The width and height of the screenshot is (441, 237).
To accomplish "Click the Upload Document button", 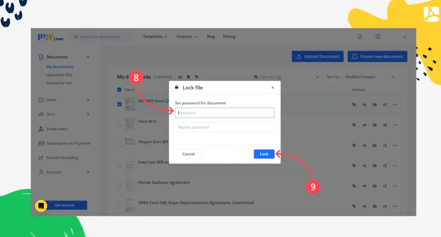I will [x=318, y=56].
